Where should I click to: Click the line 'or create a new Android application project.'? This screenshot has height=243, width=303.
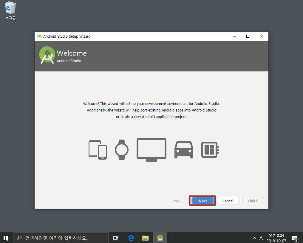click(x=151, y=117)
